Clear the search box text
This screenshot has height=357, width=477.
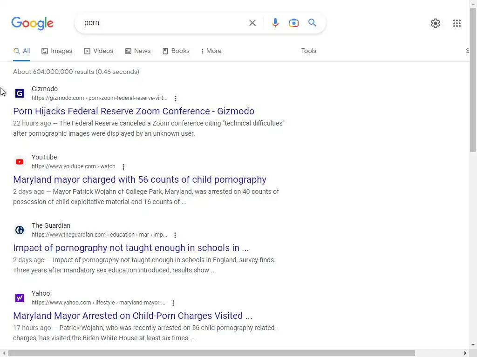(252, 23)
